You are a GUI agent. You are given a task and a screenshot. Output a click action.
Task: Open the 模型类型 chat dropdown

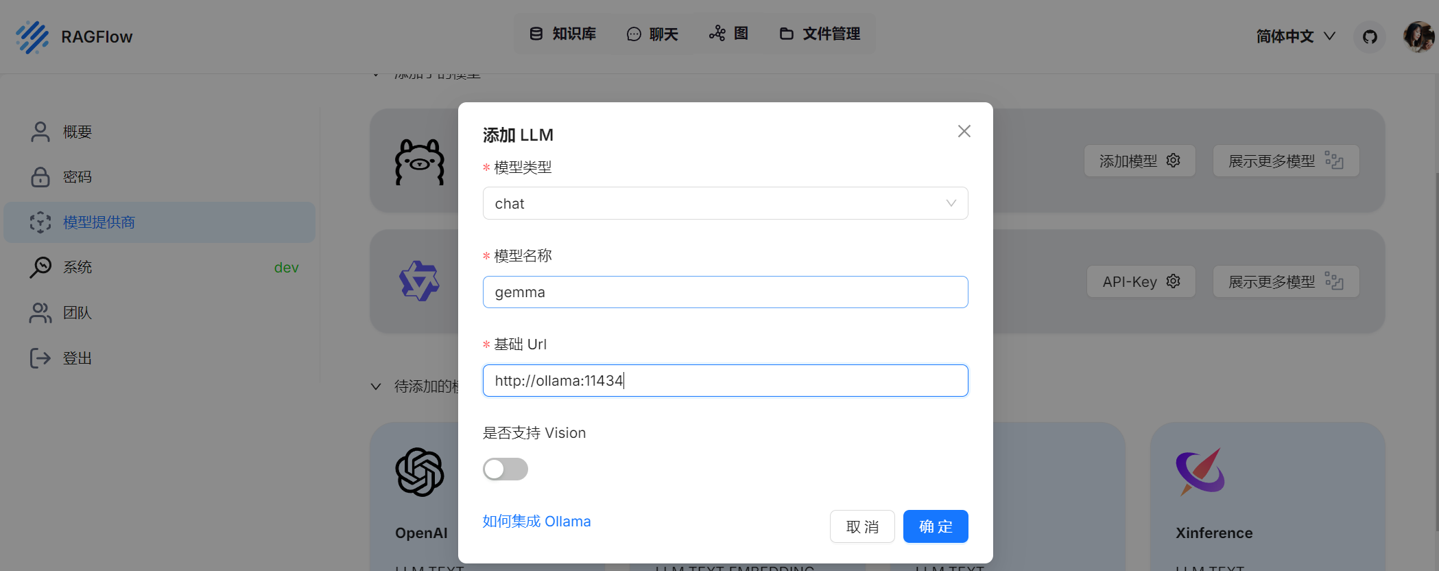point(725,204)
